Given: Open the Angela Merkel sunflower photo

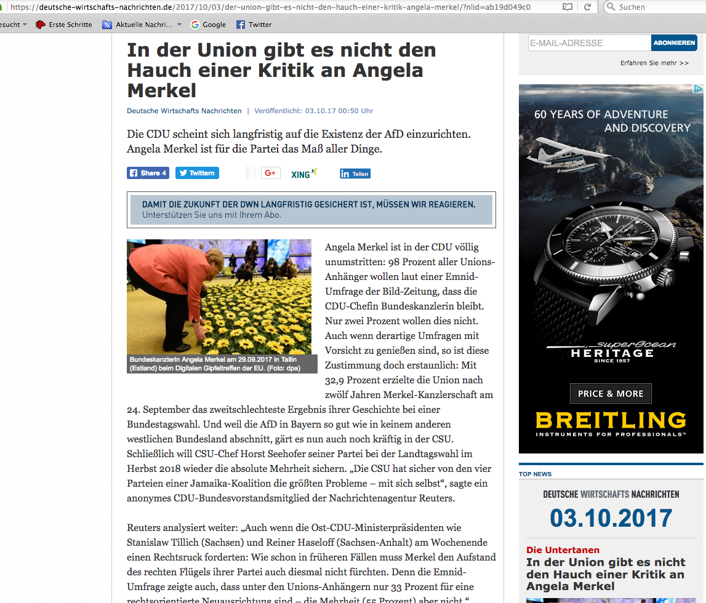Looking at the screenshot, I should point(219,297).
